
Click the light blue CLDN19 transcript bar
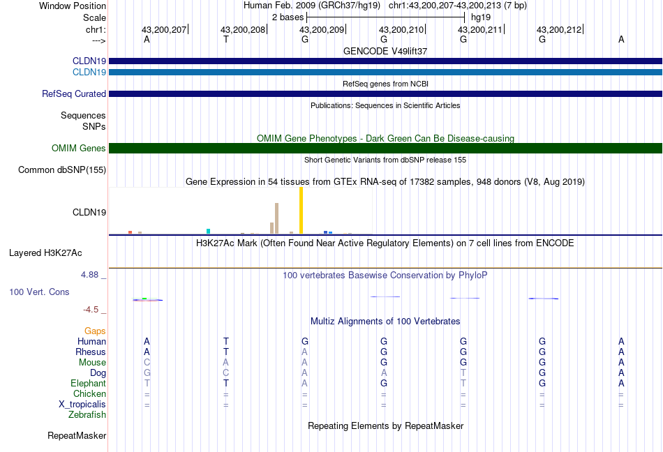385,73
